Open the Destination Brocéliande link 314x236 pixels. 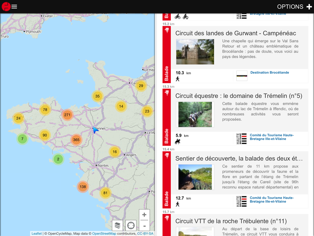point(269,72)
